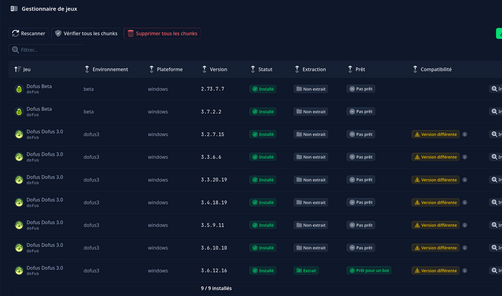The height and width of the screenshot is (296, 502).
Task: Toggle the sidebar panel icon beside Gestionnaire de jeux
Action: pyautogui.click(x=14, y=9)
